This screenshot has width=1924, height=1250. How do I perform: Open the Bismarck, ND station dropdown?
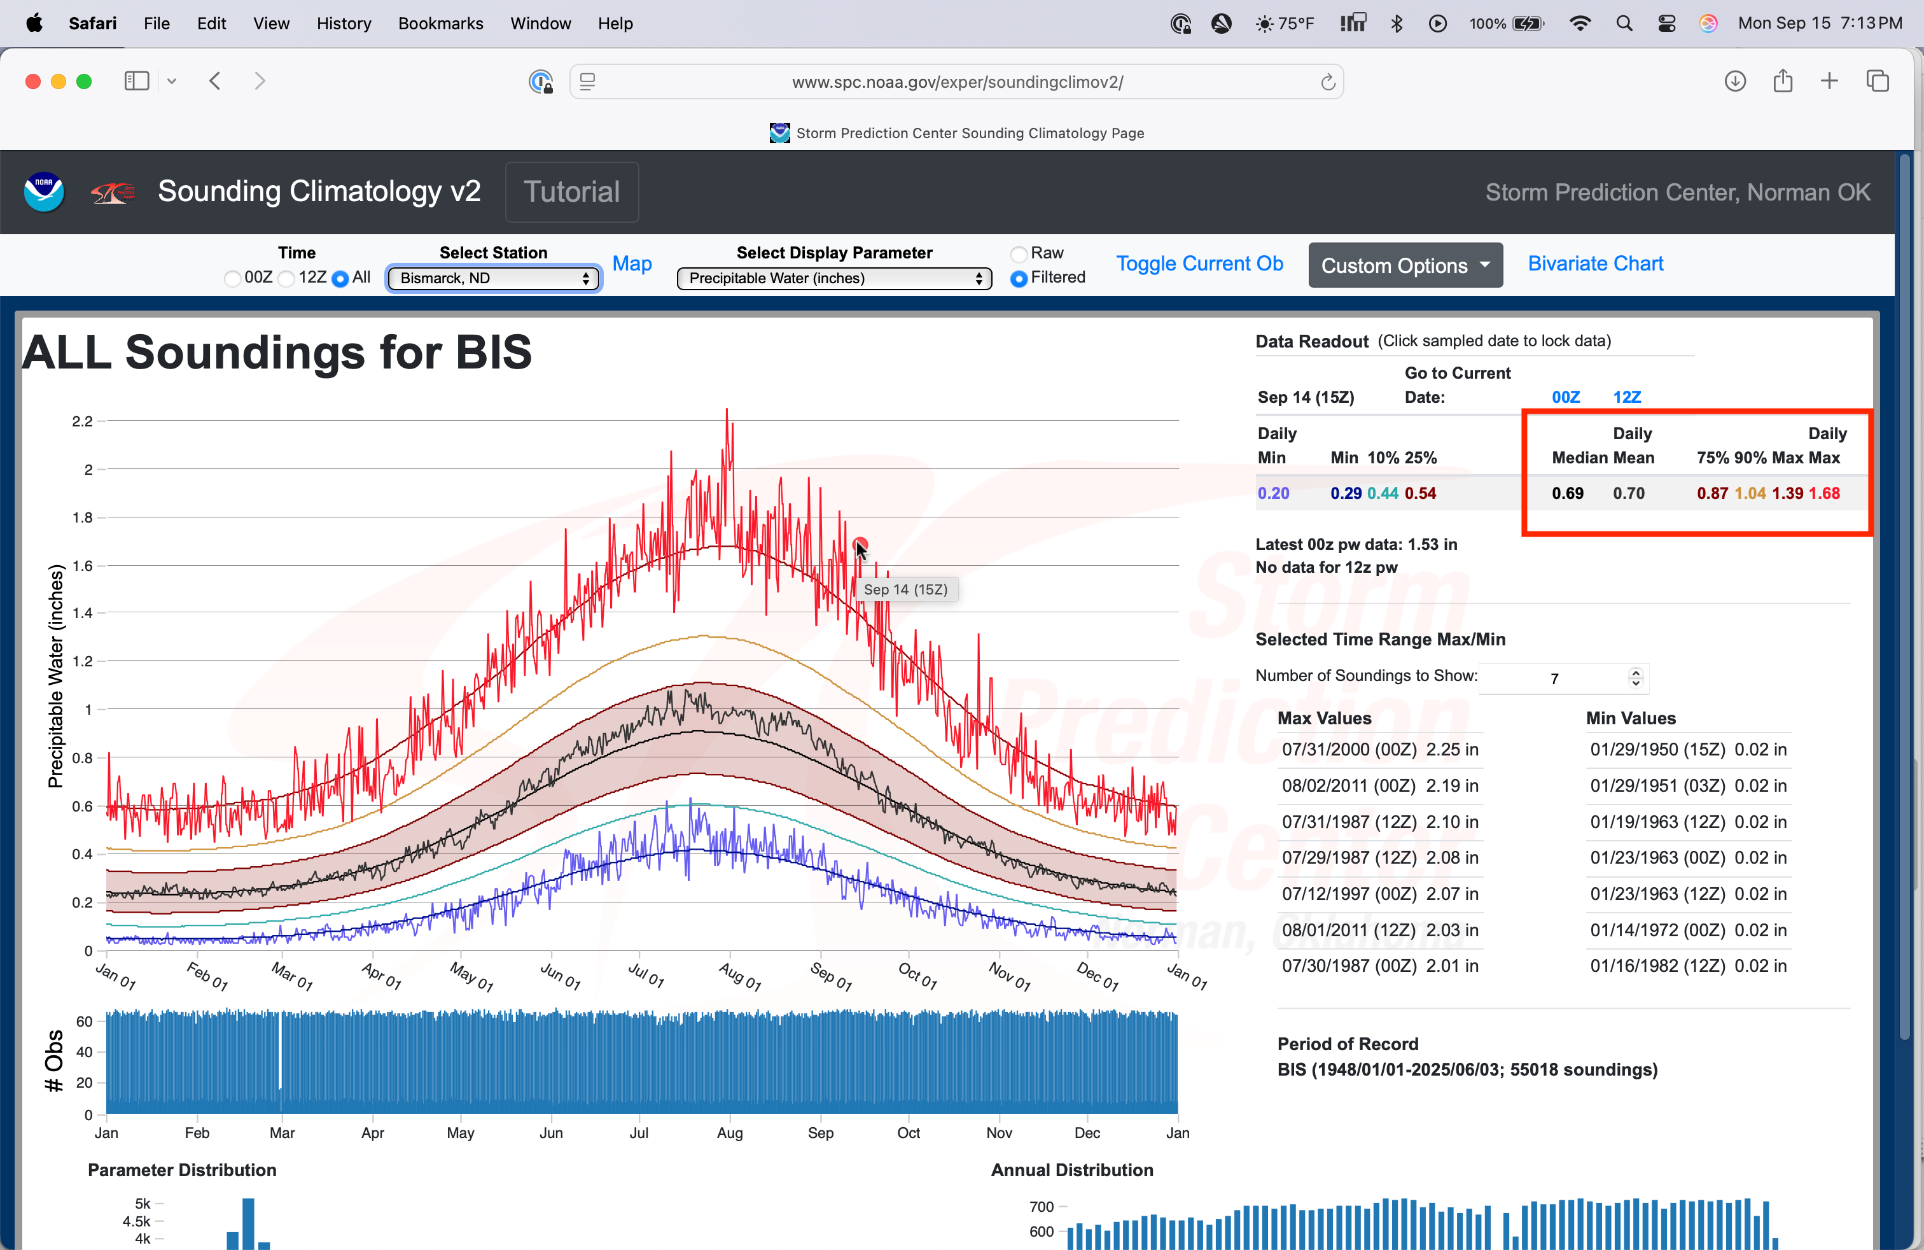pos(493,278)
